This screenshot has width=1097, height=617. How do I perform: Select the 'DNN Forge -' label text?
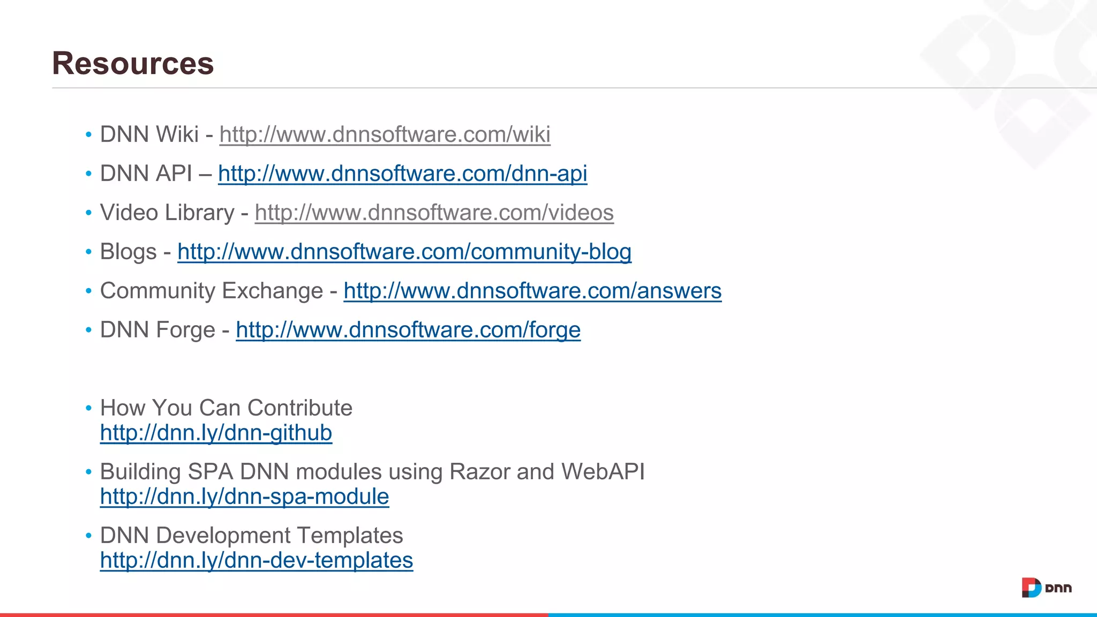(x=165, y=330)
